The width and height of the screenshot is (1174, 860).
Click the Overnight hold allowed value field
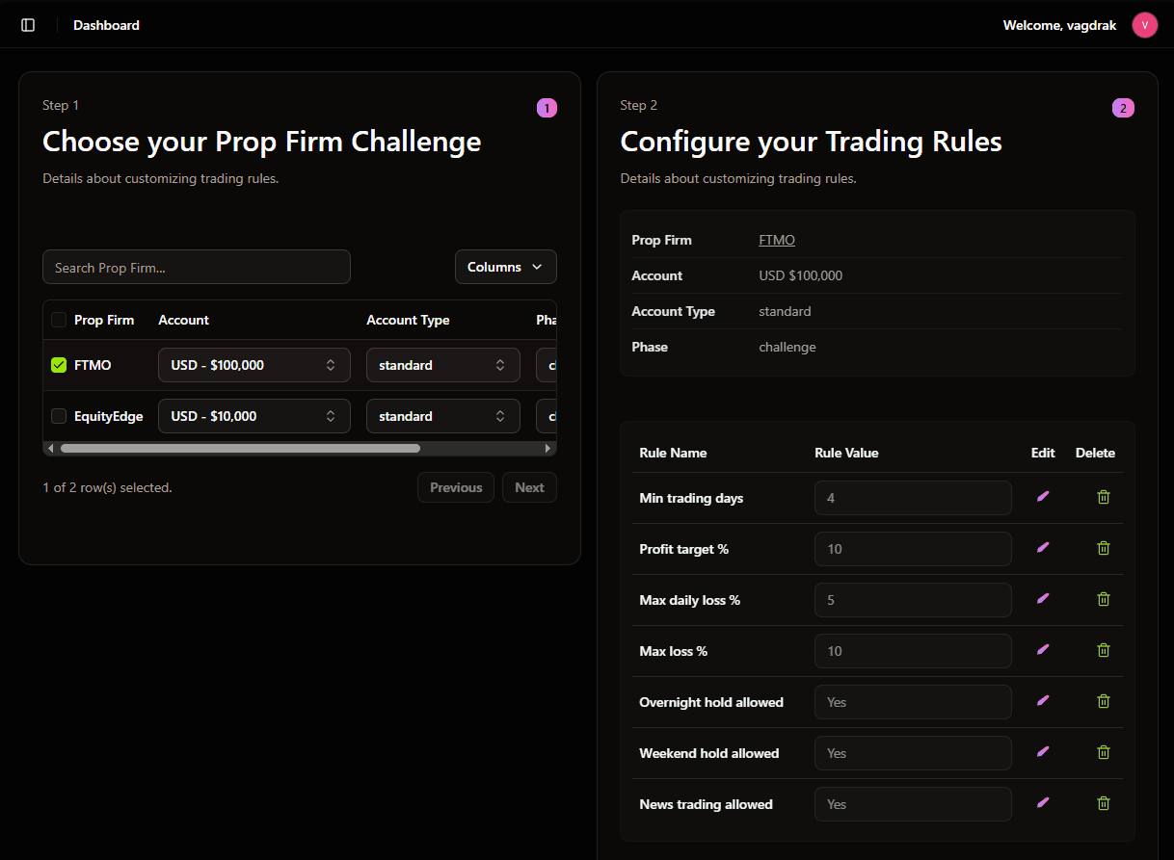[913, 702]
